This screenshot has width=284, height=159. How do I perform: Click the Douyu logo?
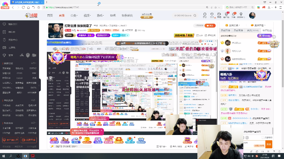pyautogui.click(x=31, y=16)
